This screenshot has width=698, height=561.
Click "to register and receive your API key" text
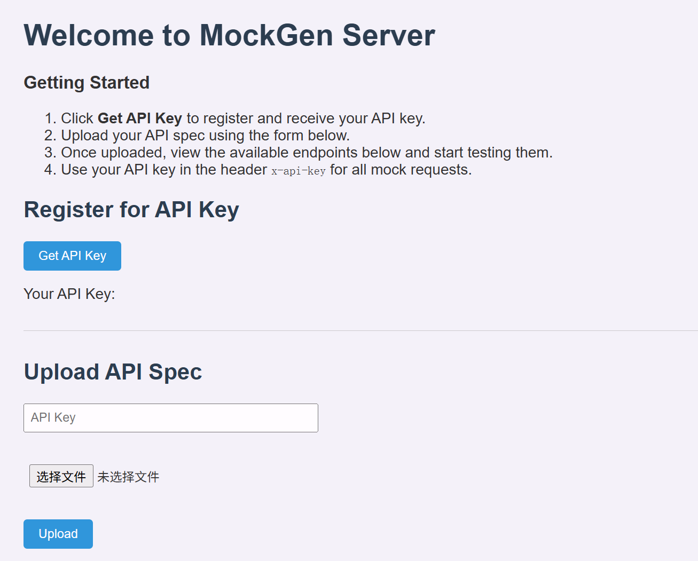305,118
